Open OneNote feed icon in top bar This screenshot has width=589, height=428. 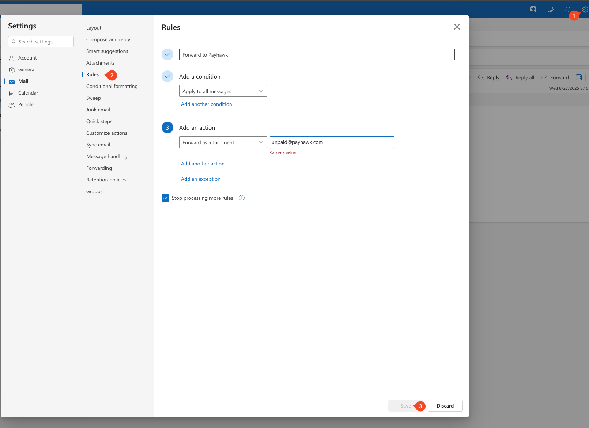(533, 9)
